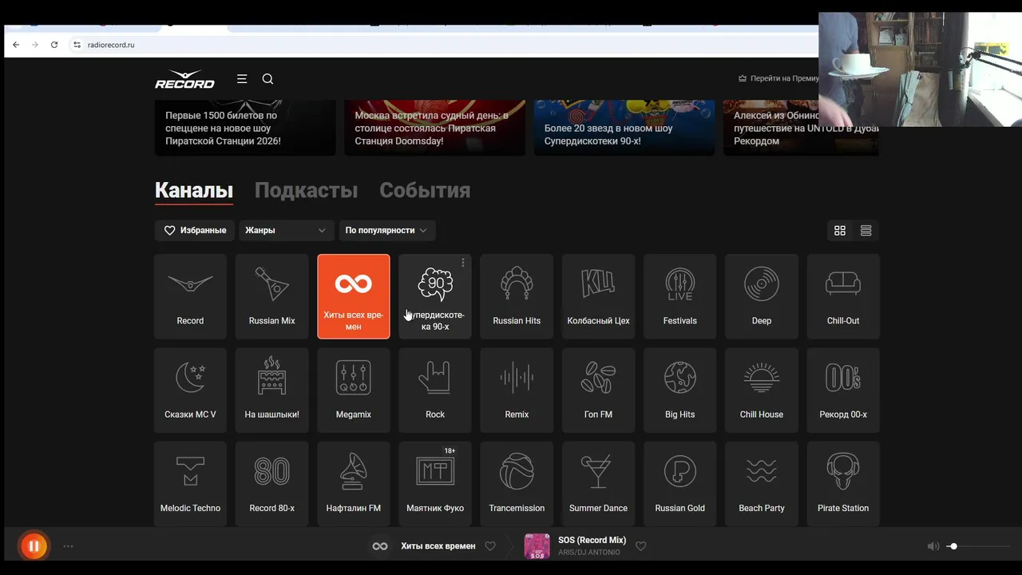This screenshot has height=575, width=1022.
Task: Play the Russian Gold channel
Action: coord(679,483)
